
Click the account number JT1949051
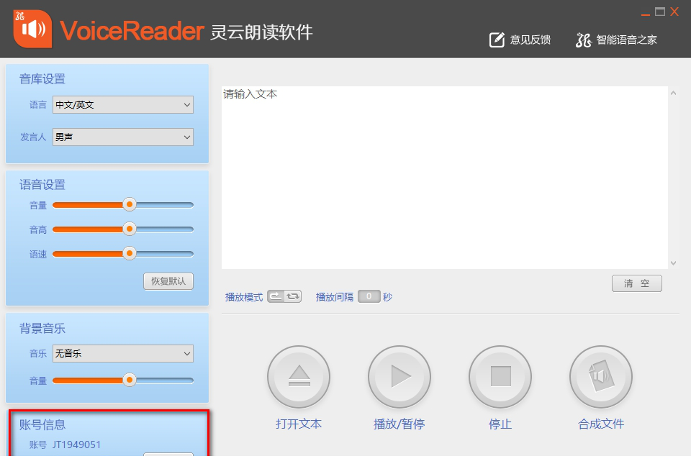tap(77, 445)
